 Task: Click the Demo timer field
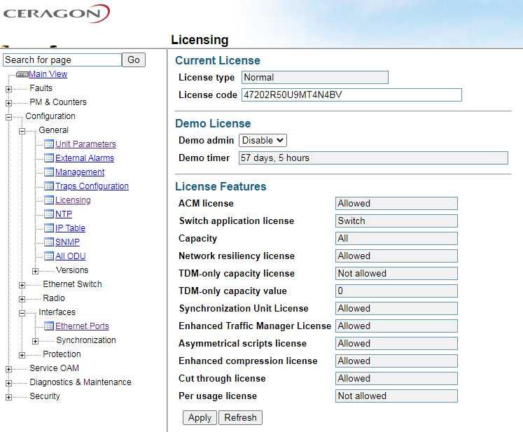coord(374,158)
